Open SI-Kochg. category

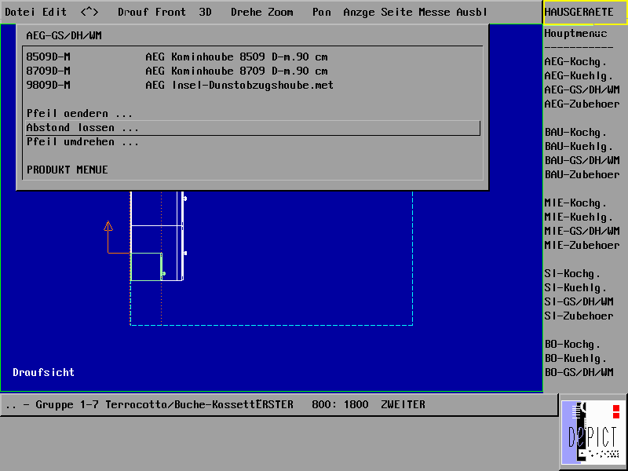coord(572,273)
